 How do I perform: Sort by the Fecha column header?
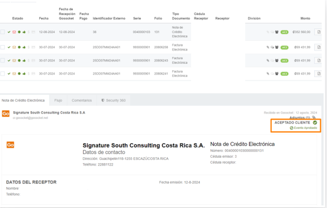point(43,18)
